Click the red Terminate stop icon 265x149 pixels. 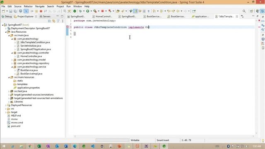click(41, 11)
